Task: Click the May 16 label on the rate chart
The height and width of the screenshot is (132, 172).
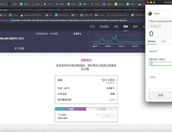Action: 121,46
